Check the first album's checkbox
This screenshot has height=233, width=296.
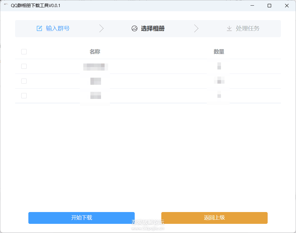24,66
